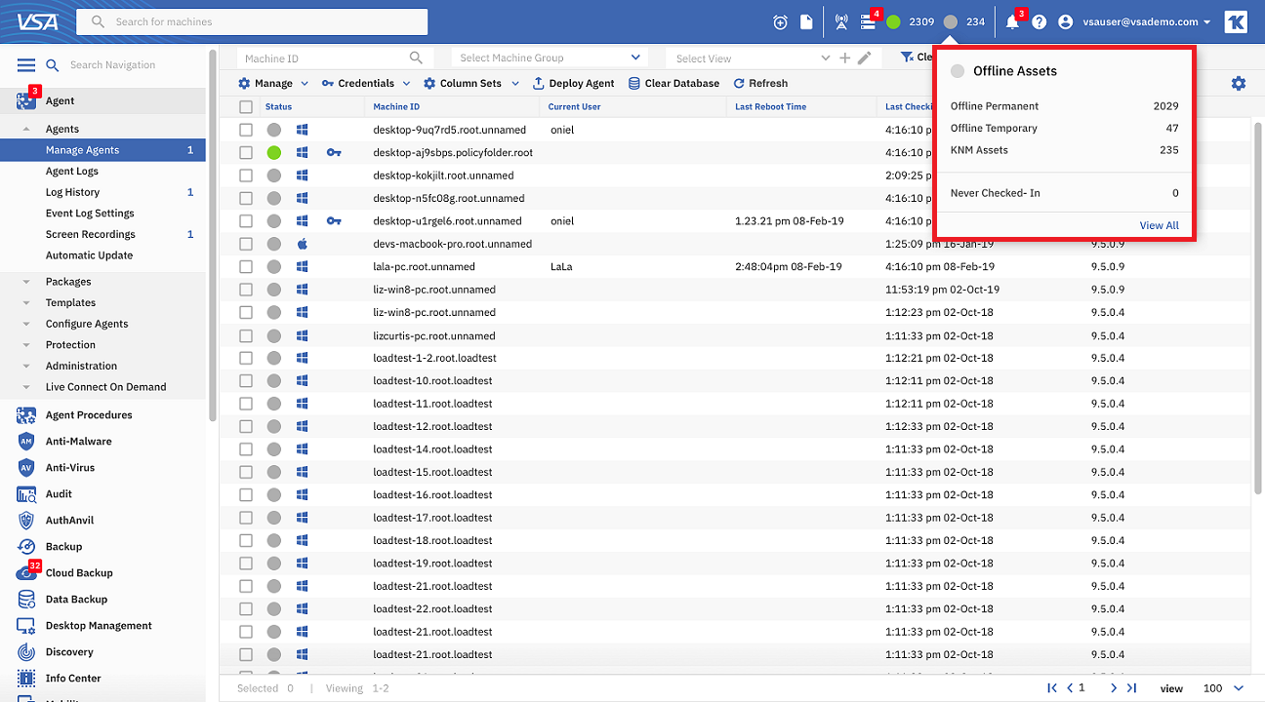Viewport: 1265px width, 702px height.
Task: Select Event Log Settings in navigation
Action: pos(90,214)
